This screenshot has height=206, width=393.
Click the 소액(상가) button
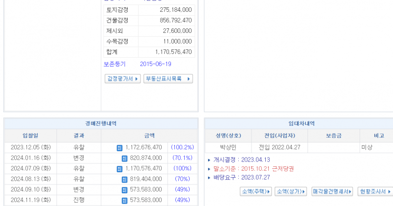coord(291,191)
